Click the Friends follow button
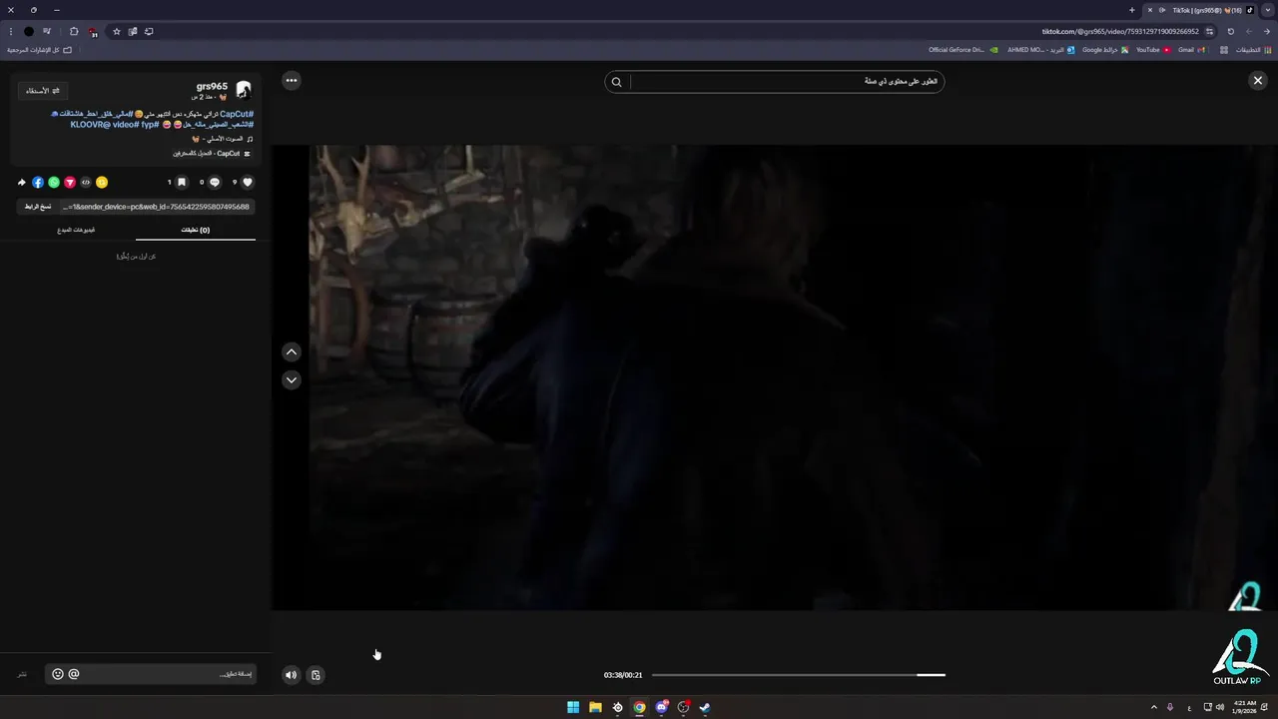The image size is (1278, 719). 43,91
